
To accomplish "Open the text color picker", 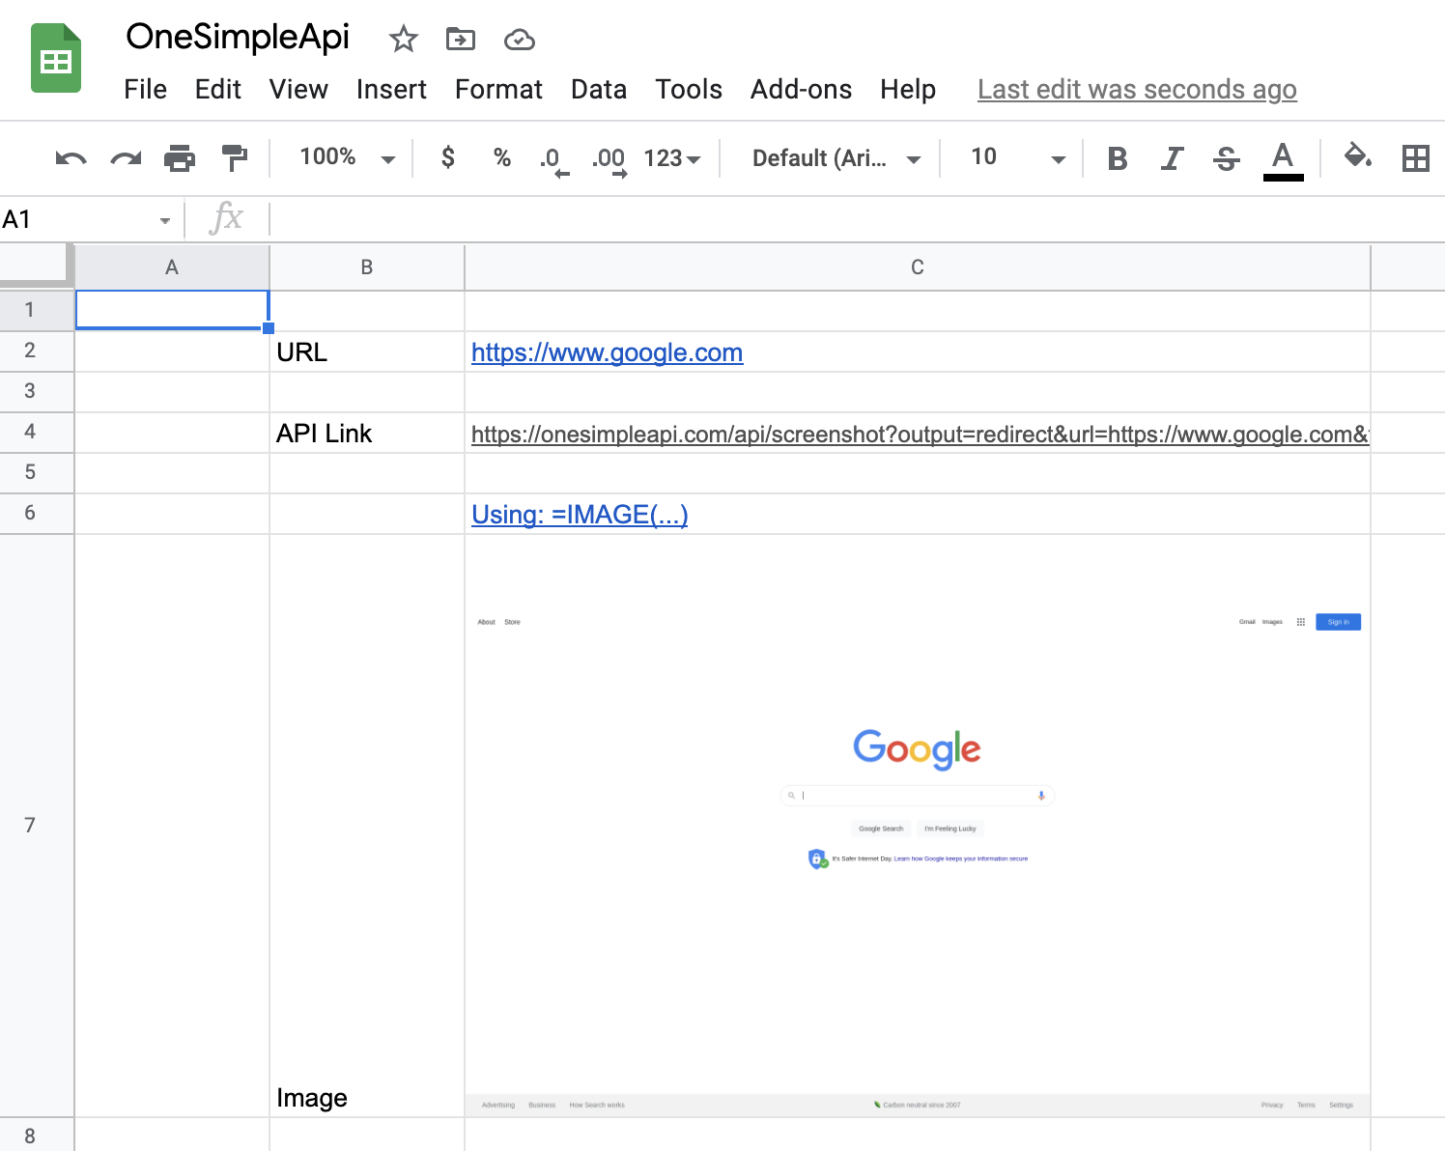I will 1283,157.
